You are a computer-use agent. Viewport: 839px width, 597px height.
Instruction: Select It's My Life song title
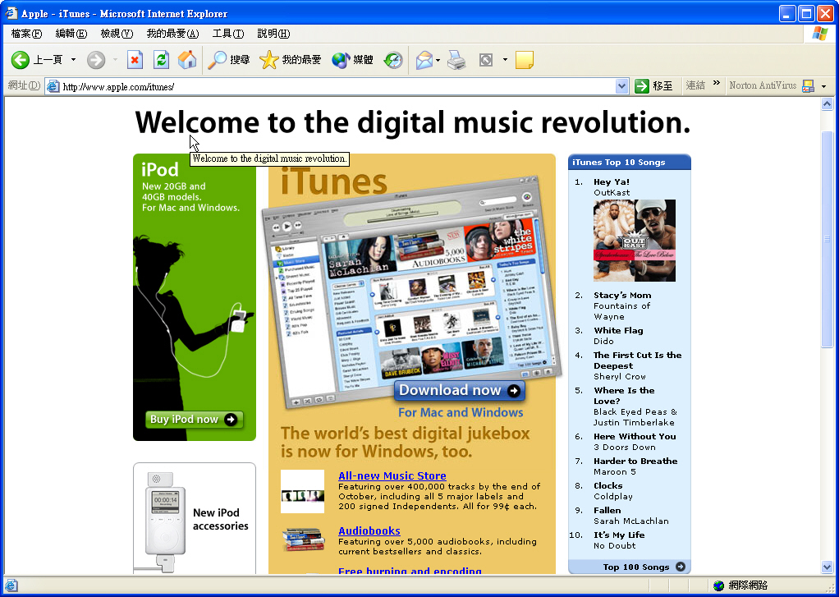click(x=619, y=535)
